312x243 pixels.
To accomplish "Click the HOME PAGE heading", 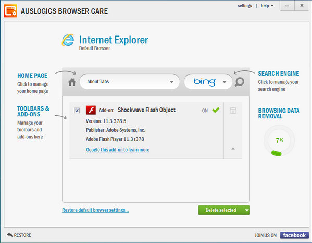I will pos(32,76).
